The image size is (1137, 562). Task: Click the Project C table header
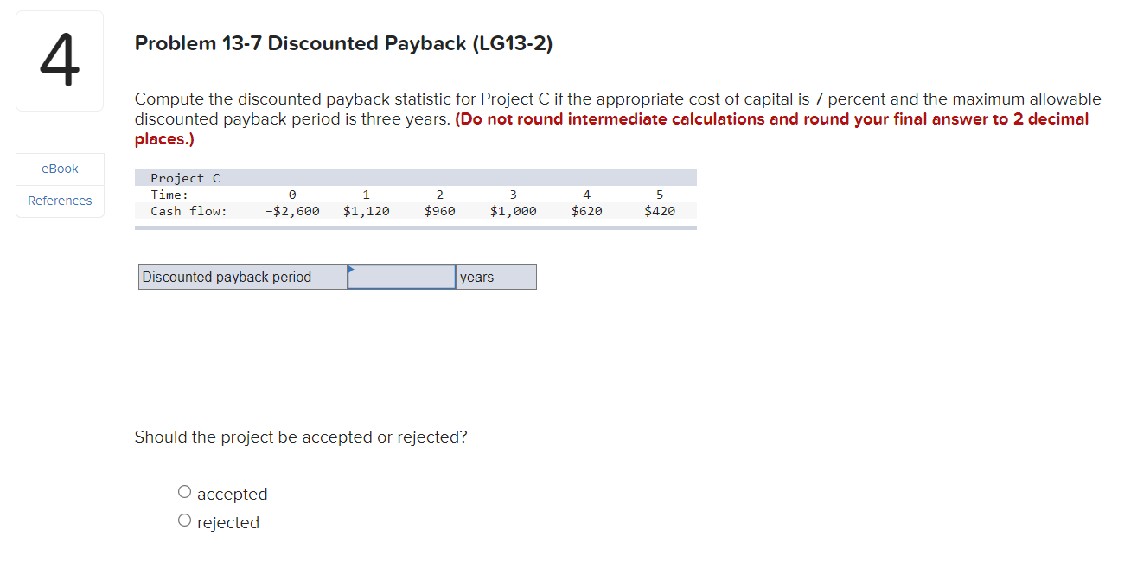point(185,177)
